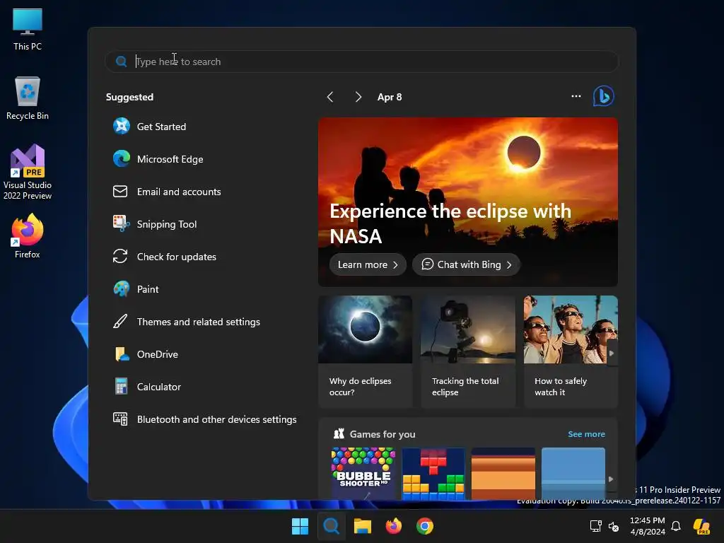Click Games for you heading
Screen dimensions: 724x543
383,434
